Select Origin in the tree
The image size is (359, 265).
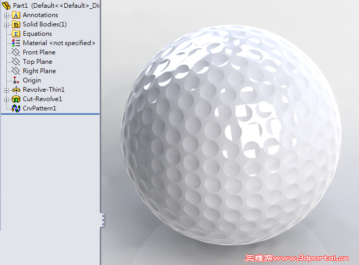(x=32, y=80)
